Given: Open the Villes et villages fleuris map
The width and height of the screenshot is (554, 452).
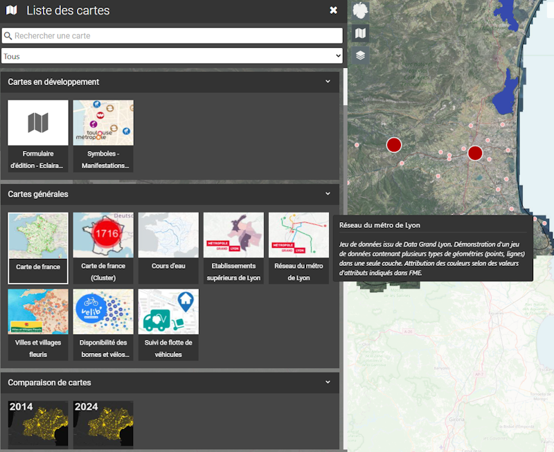Looking at the screenshot, I should [38, 325].
